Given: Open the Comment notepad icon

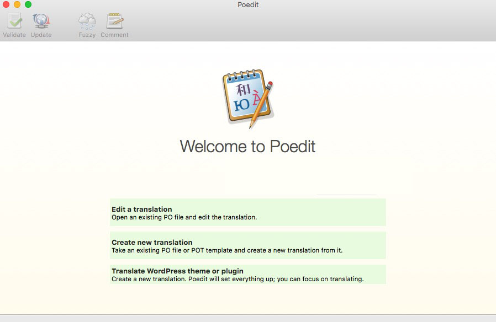Looking at the screenshot, I should (115, 21).
